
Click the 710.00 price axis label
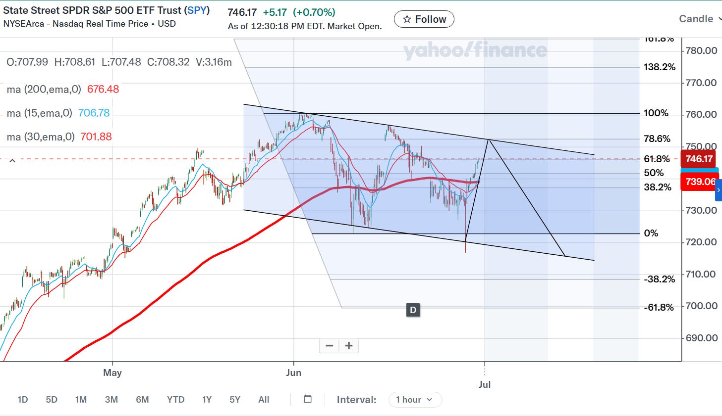(701, 274)
